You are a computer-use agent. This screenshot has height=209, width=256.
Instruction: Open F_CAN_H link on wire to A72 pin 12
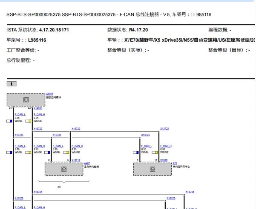pos(166,146)
